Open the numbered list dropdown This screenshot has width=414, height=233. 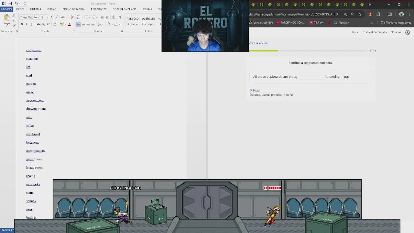point(89,17)
